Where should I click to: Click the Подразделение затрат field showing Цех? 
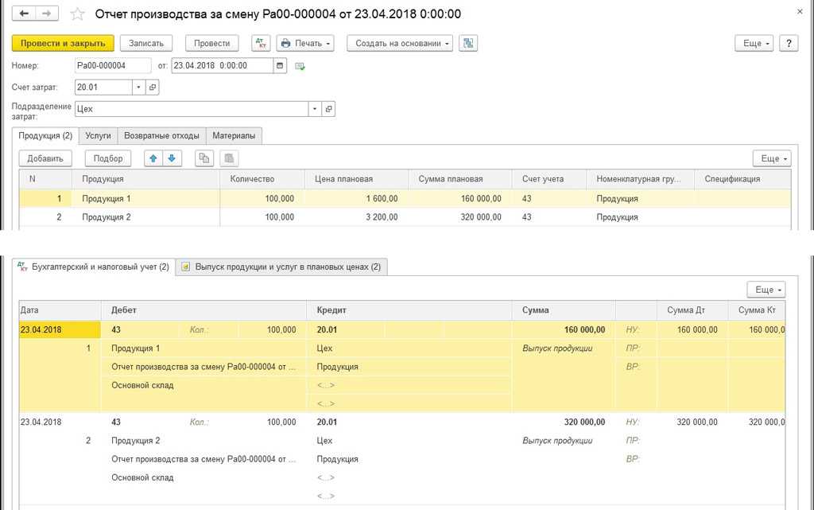tap(192, 109)
